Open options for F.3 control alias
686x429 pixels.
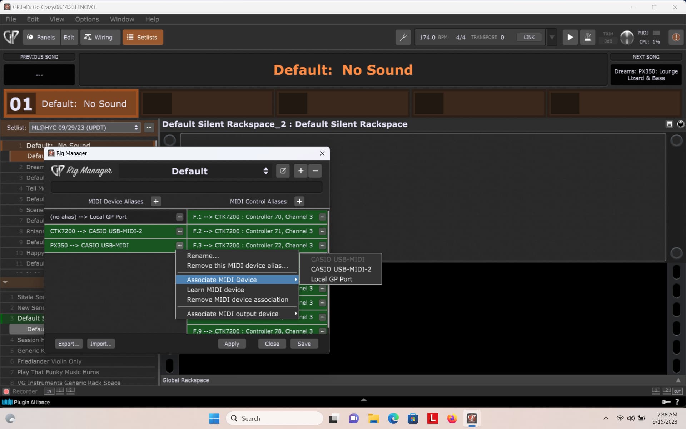[323, 246]
